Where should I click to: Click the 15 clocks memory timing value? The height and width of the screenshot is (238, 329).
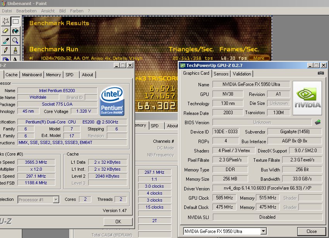155,207
